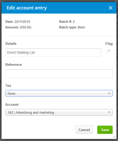Image resolution: width=118 pixels, height=141 pixels.
Task: Close the Edit account entry dialog
Action: click(110, 8)
